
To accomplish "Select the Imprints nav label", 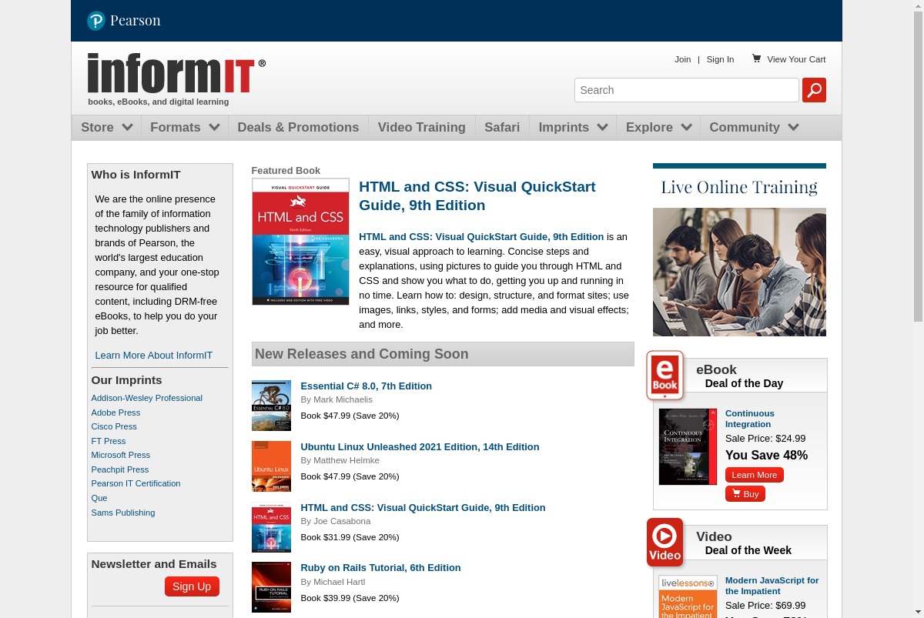I will (564, 128).
